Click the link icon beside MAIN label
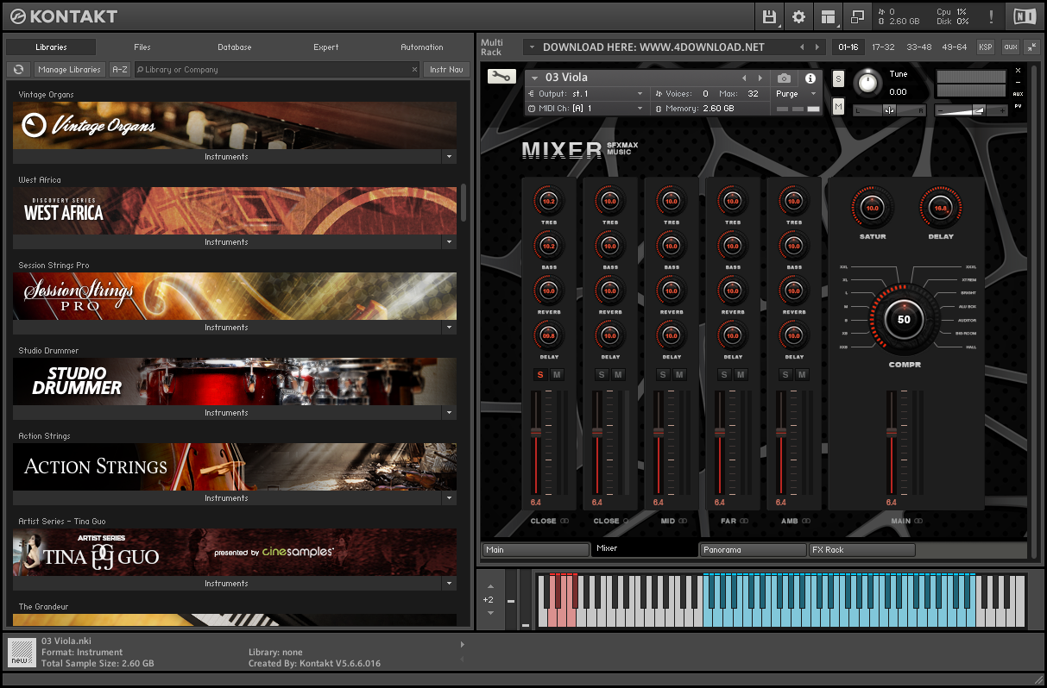1047x688 pixels. click(919, 521)
